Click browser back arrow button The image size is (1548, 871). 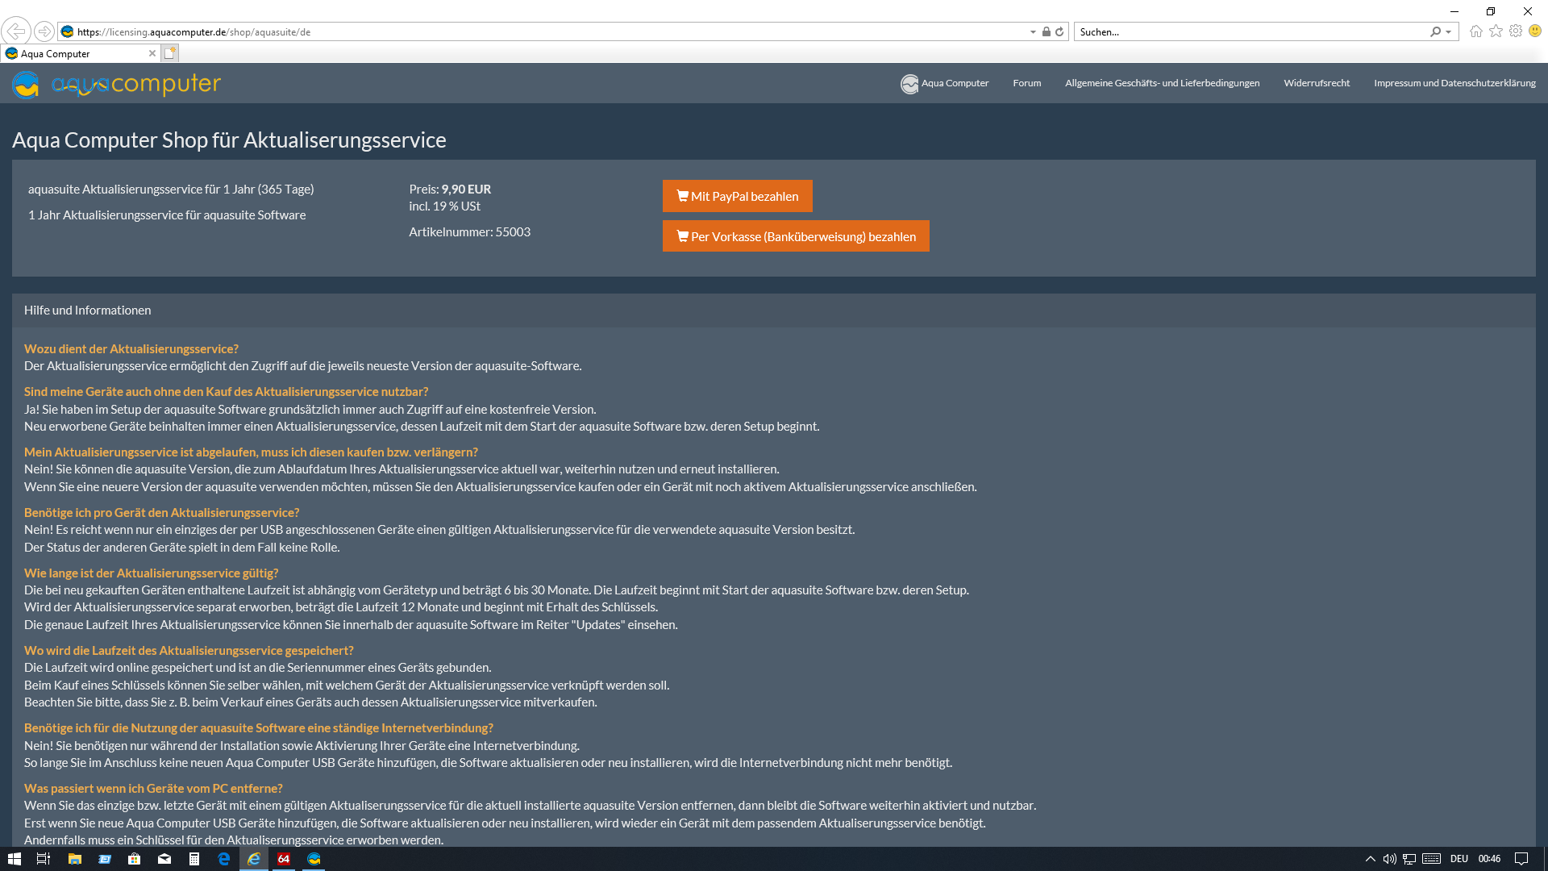coord(16,31)
